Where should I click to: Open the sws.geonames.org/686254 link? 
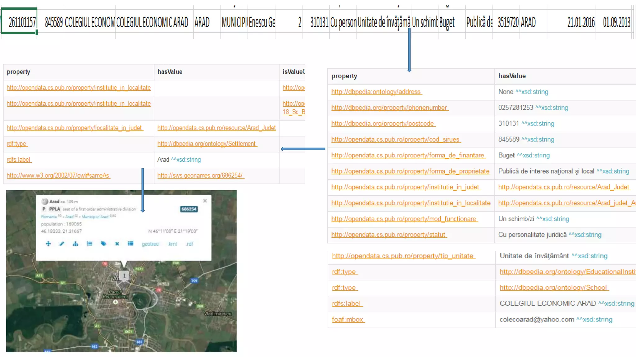200,175
